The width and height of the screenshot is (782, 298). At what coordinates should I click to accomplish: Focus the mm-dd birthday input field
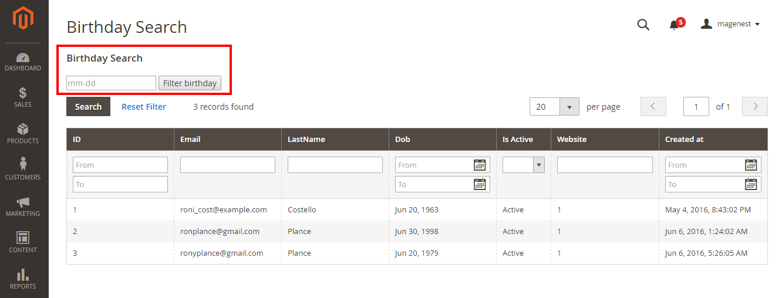pyautogui.click(x=111, y=83)
